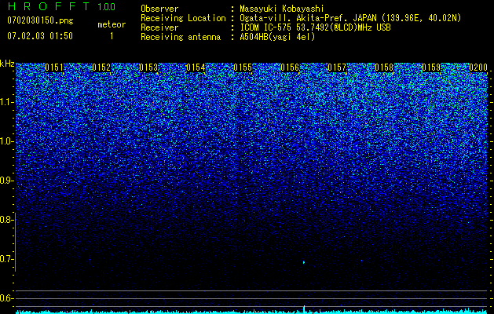Viewport: 494px width, 314px height.
Task: Click the bright meteor echo dot near 0.7 kHz
Action: [x=304, y=262]
